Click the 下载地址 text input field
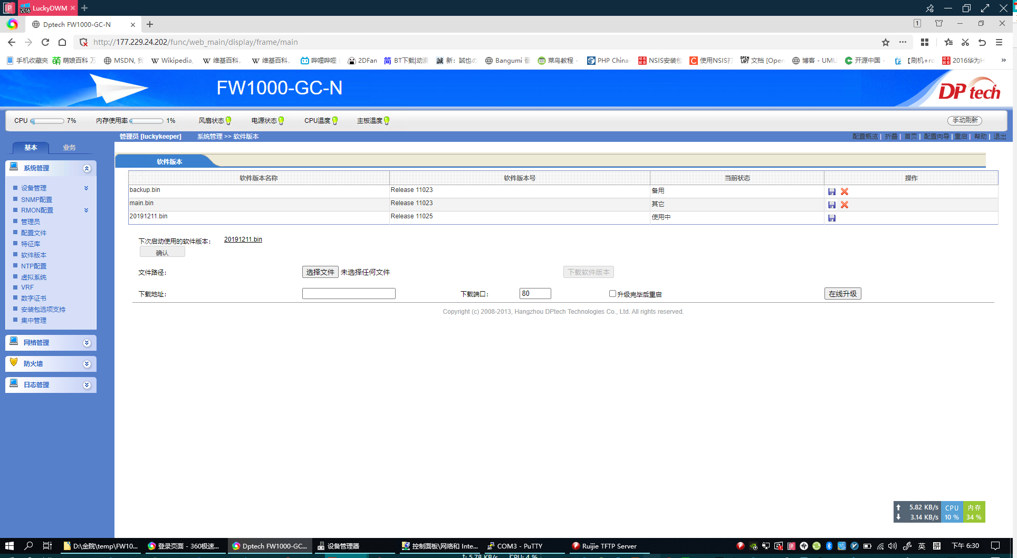 click(x=349, y=294)
